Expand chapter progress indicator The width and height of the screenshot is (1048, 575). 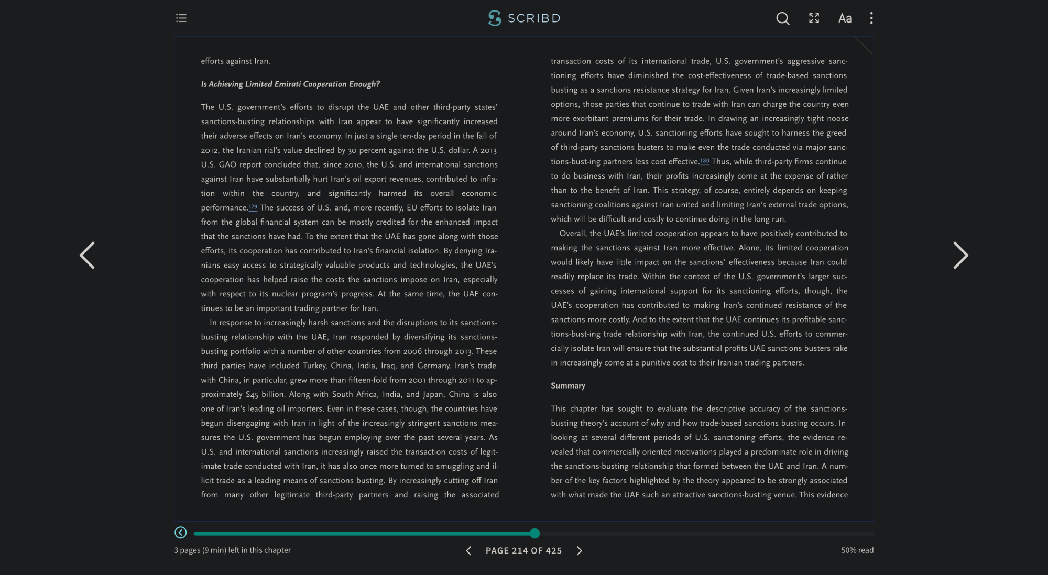pos(180,533)
